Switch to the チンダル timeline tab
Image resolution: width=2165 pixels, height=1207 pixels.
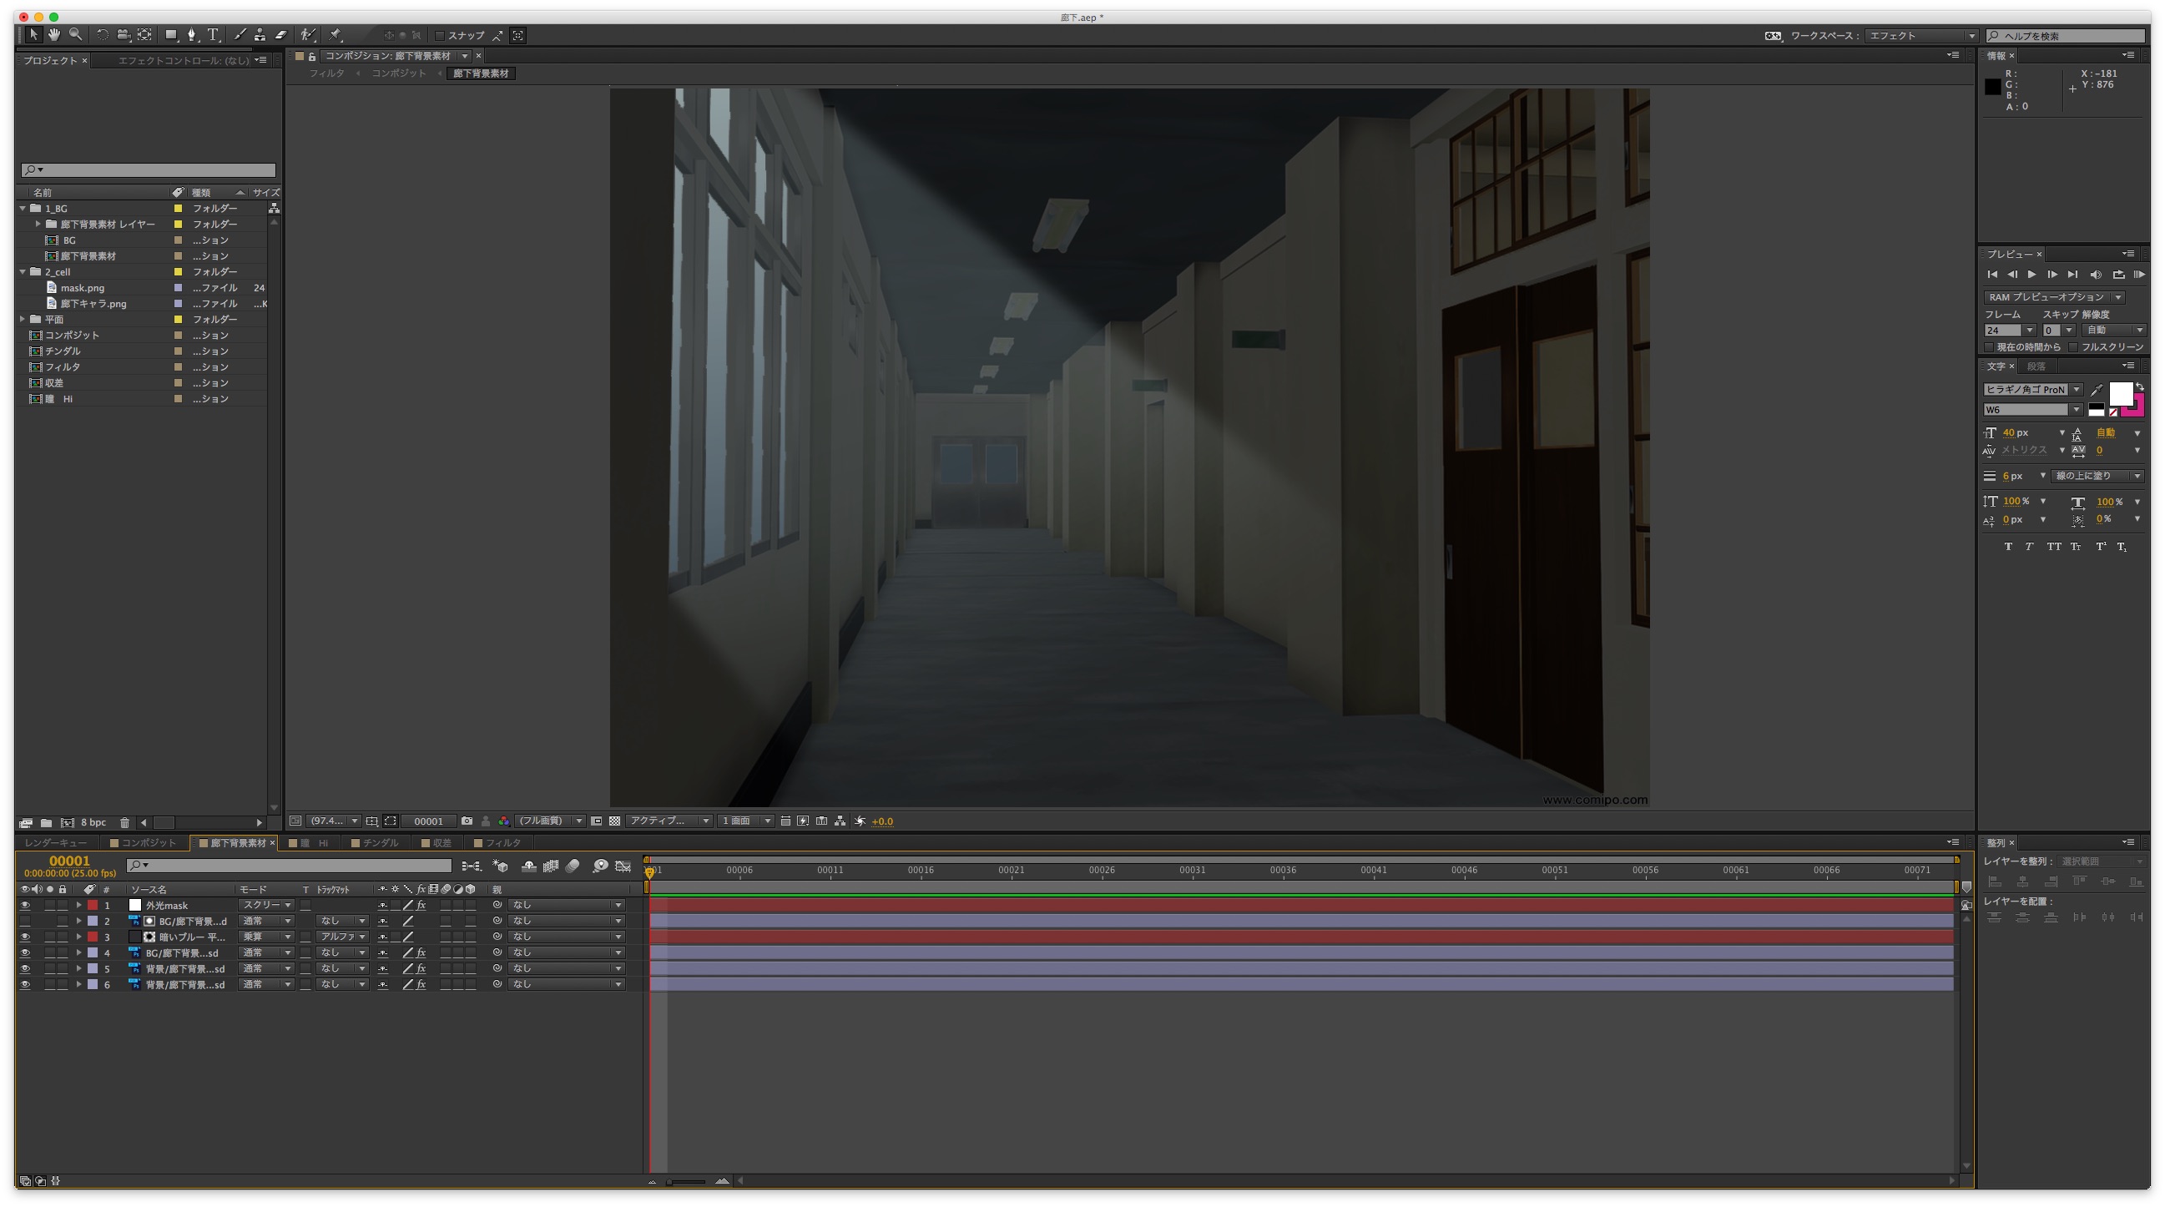click(x=375, y=843)
